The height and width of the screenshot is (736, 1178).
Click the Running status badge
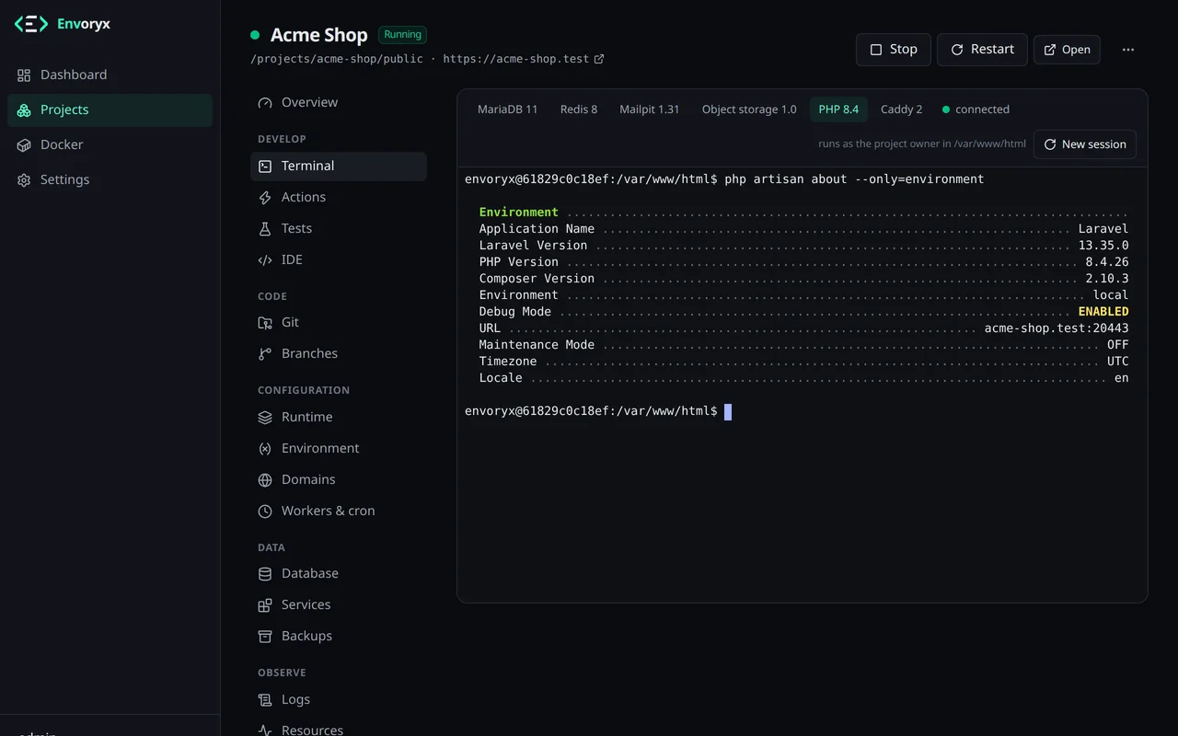pyautogui.click(x=402, y=35)
